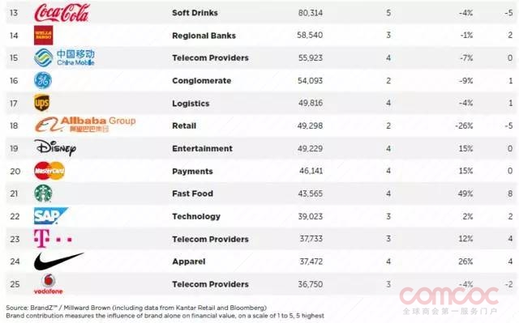Select the SAP logo
The image size is (519, 323).
tap(50, 216)
